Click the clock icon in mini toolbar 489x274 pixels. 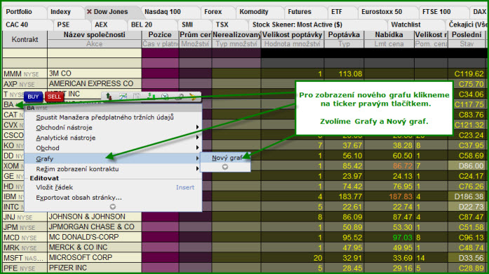(x=165, y=97)
